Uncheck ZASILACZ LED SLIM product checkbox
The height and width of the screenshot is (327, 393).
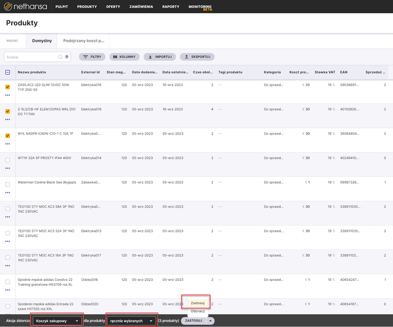[8, 87]
